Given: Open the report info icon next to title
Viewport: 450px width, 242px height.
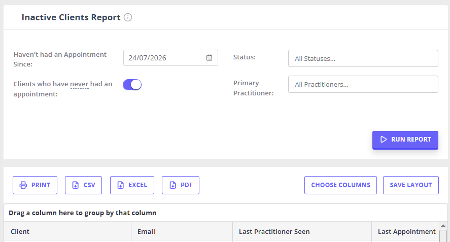Looking at the screenshot, I should (128, 18).
